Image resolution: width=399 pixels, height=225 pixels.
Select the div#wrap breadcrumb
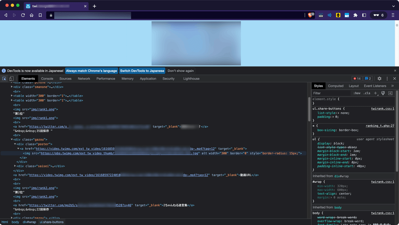coord(29,222)
